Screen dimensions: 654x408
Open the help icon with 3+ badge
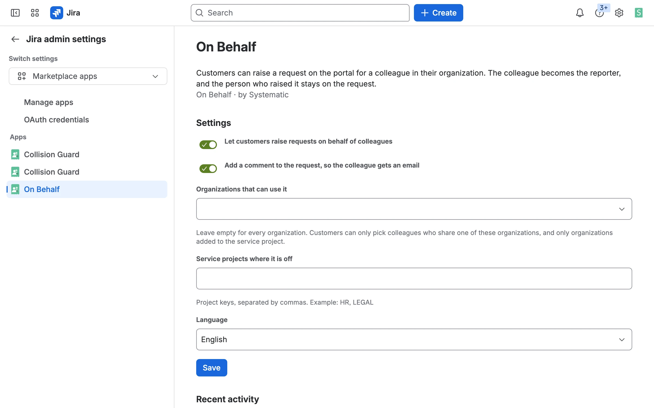tap(599, 13)
